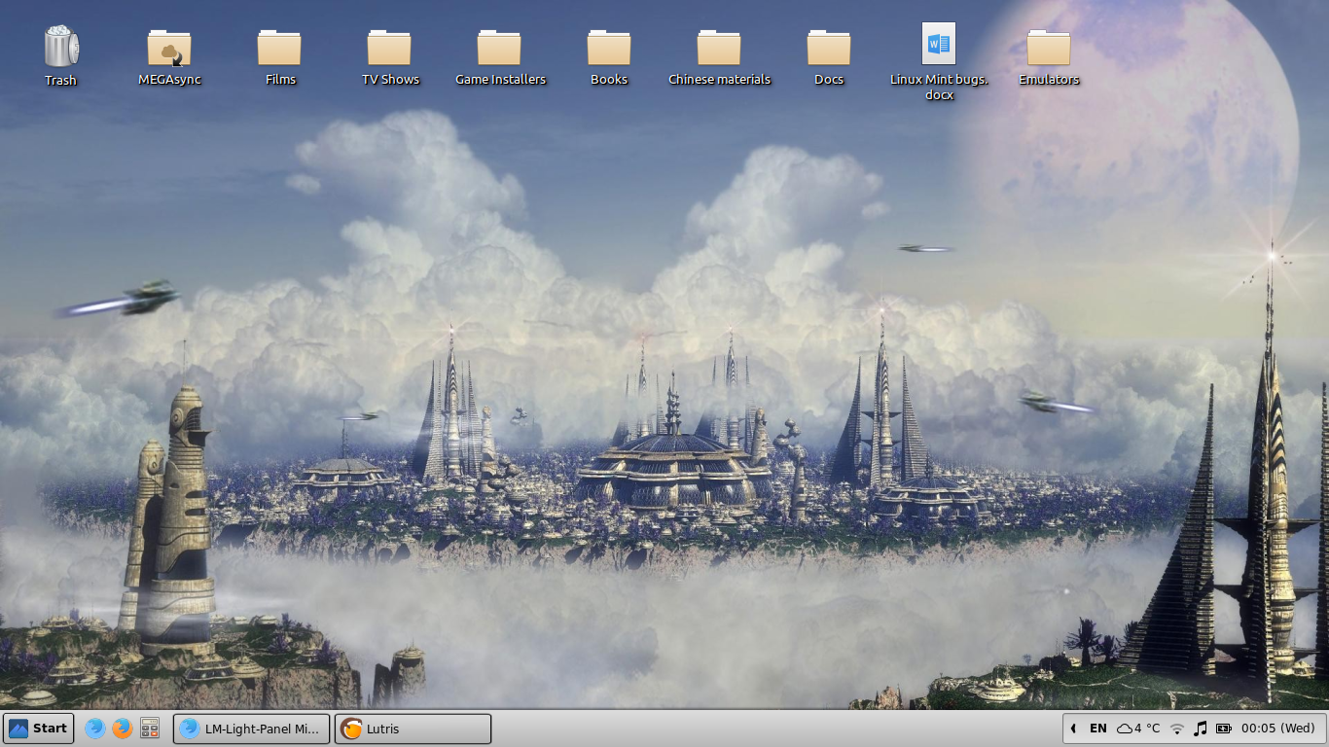The width and height of the screenshot is (1329, 747).
Task: Open the Wi-Fi network applet
Action: (x=1177, y=729)
